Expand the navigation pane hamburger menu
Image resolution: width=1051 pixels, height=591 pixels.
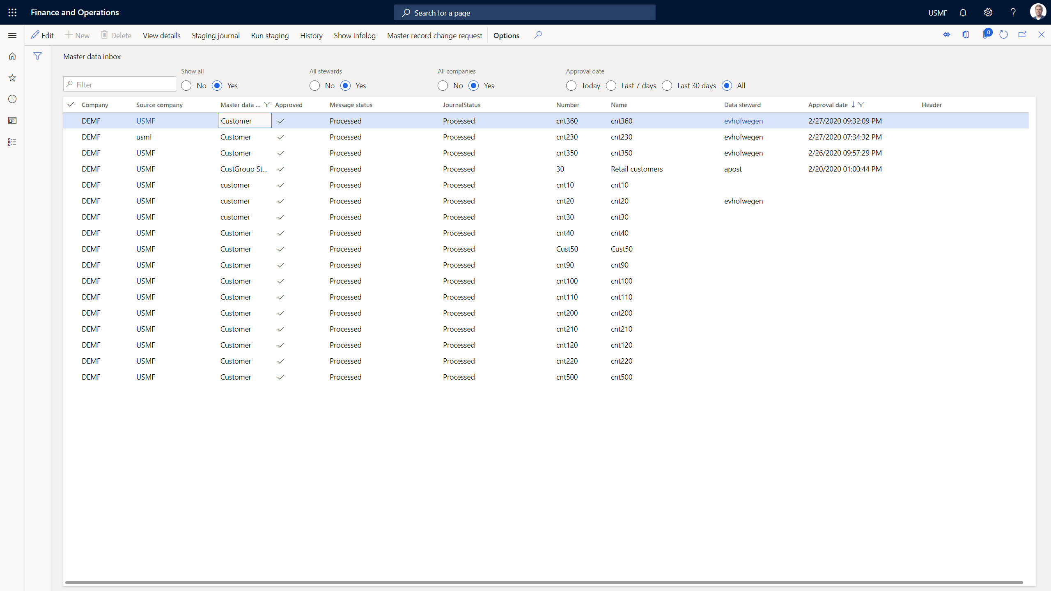[12, 35]
